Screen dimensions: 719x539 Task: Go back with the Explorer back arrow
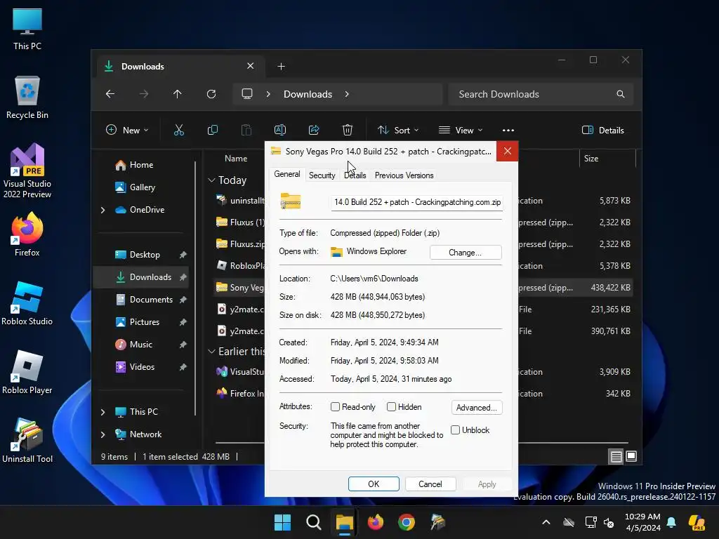[110, 94]
